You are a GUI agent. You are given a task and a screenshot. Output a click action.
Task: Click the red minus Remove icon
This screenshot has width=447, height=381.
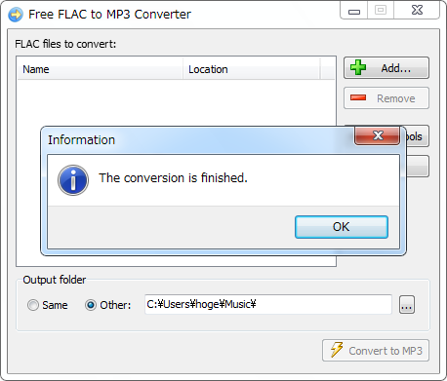(x=358, y=97)
